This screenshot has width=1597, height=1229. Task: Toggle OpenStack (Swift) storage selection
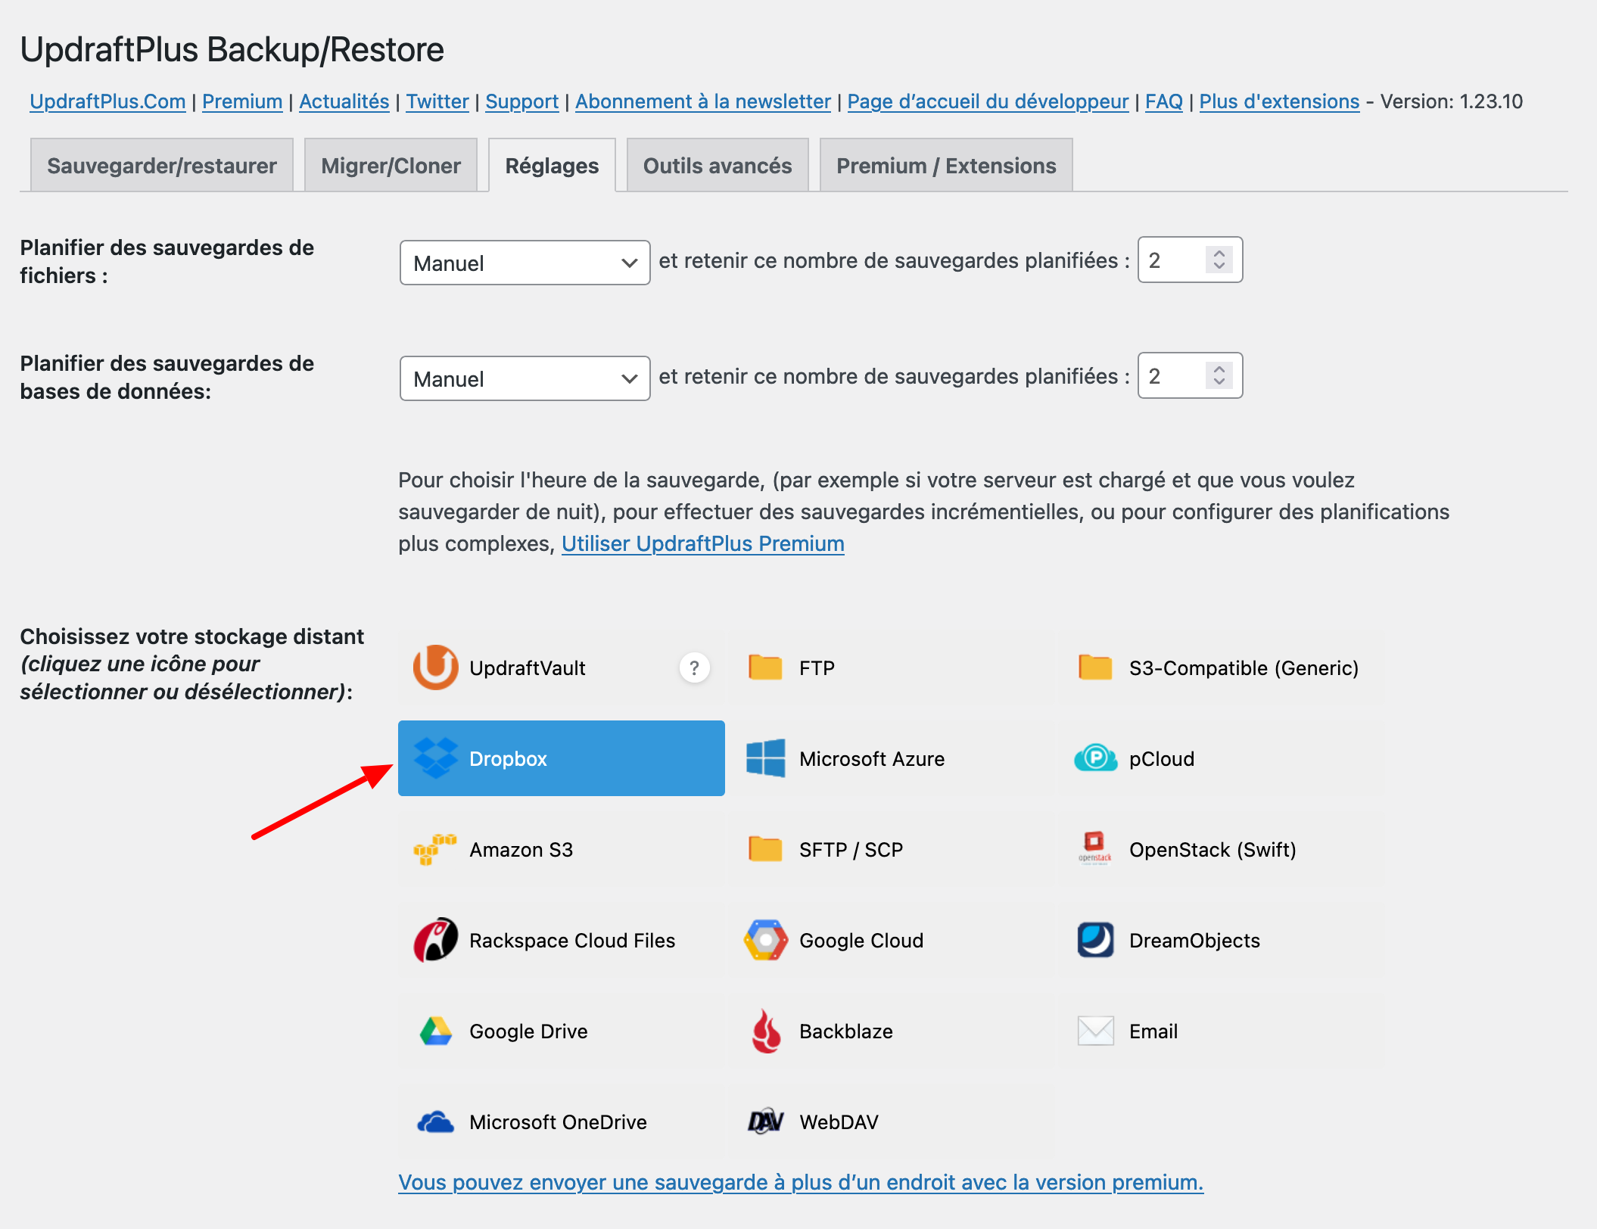point(1212,849)
